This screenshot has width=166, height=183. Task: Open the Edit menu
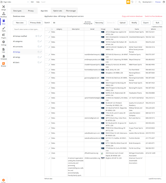click(x=32, y=2)
